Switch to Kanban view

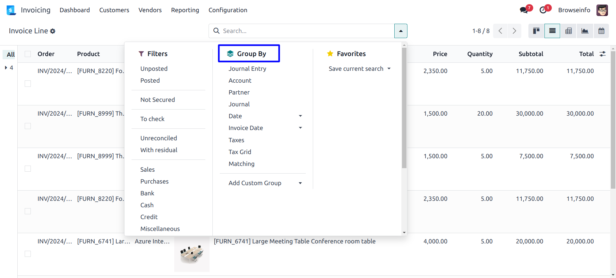pos(536,31)
